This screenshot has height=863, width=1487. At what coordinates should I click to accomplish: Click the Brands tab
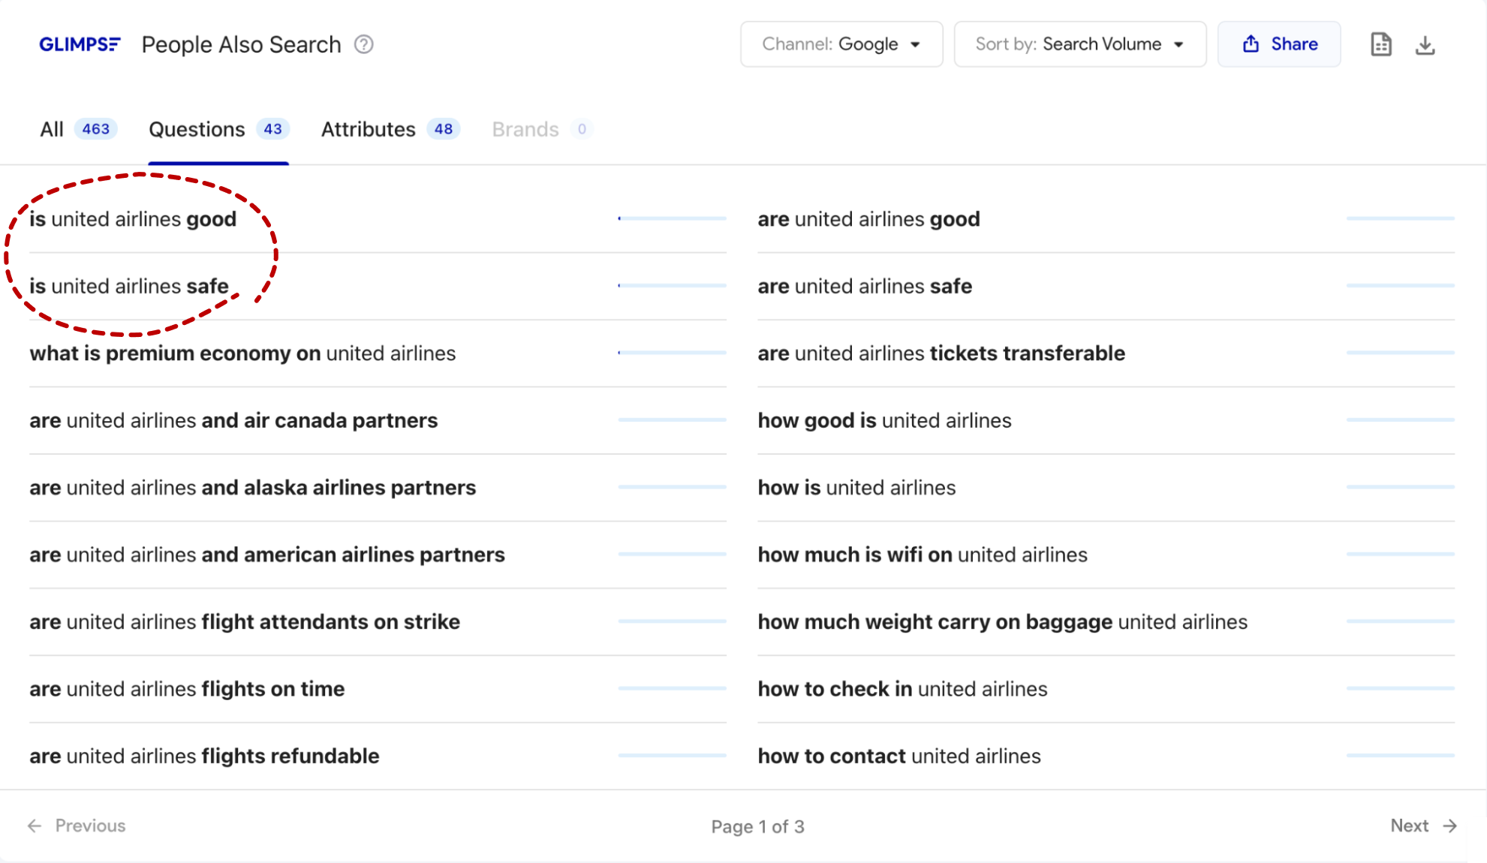(x=525, y=128)
